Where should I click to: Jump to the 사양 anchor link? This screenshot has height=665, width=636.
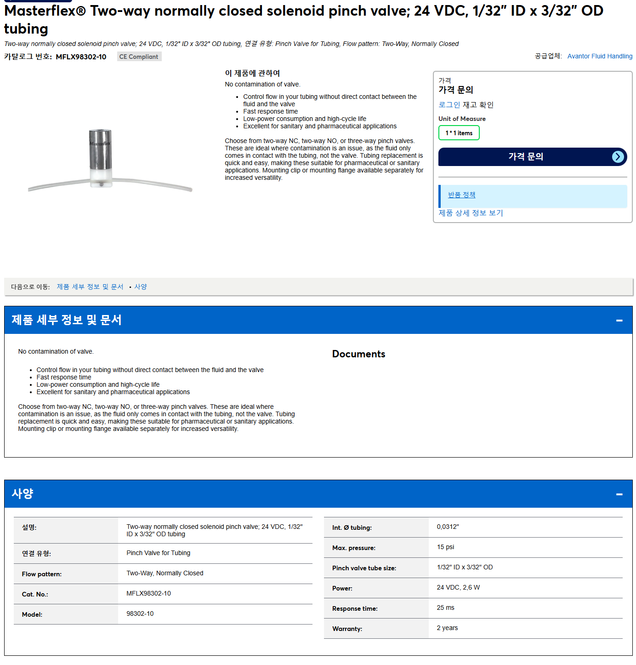click(141, 287)
